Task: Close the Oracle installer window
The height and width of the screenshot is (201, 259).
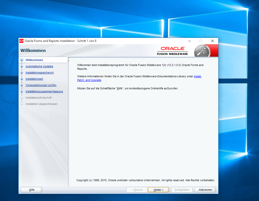Action: [212, 41]
